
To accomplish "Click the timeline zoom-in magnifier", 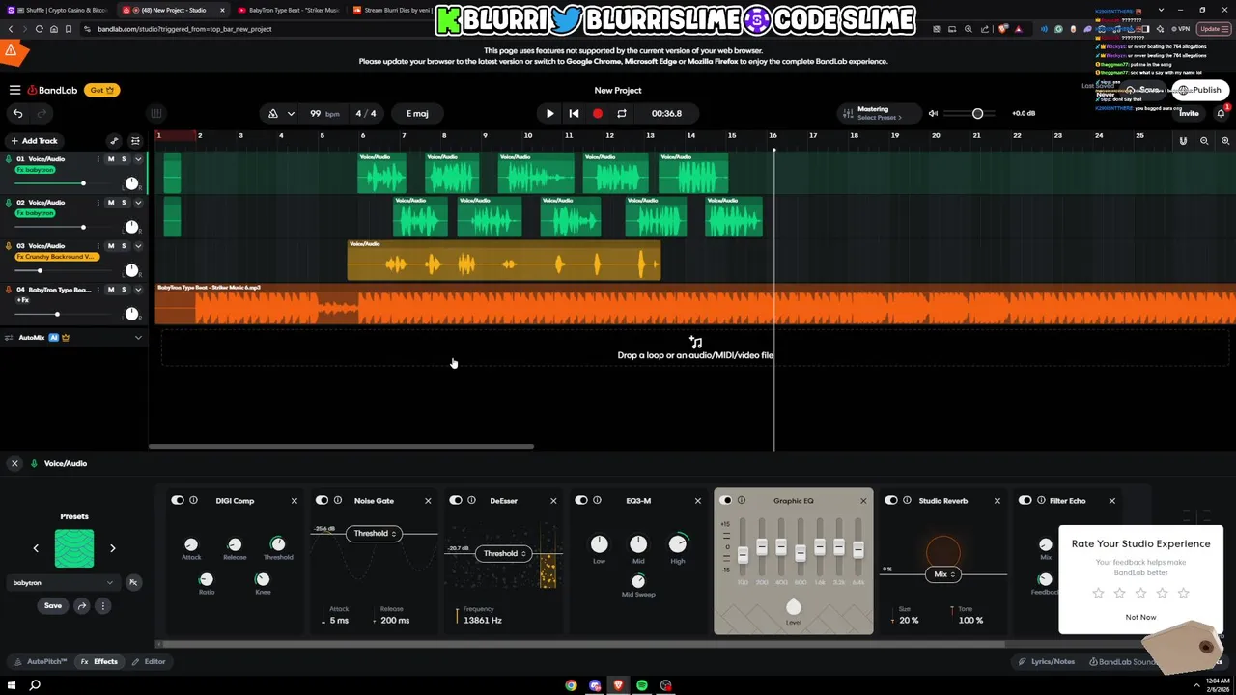I will 1225,141.
